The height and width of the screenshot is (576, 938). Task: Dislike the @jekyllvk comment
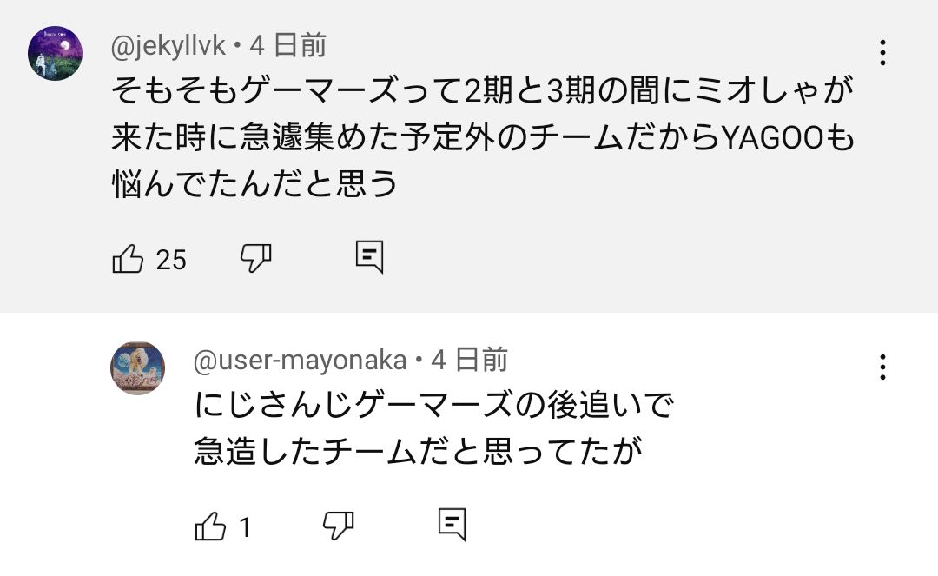point(255,258)
